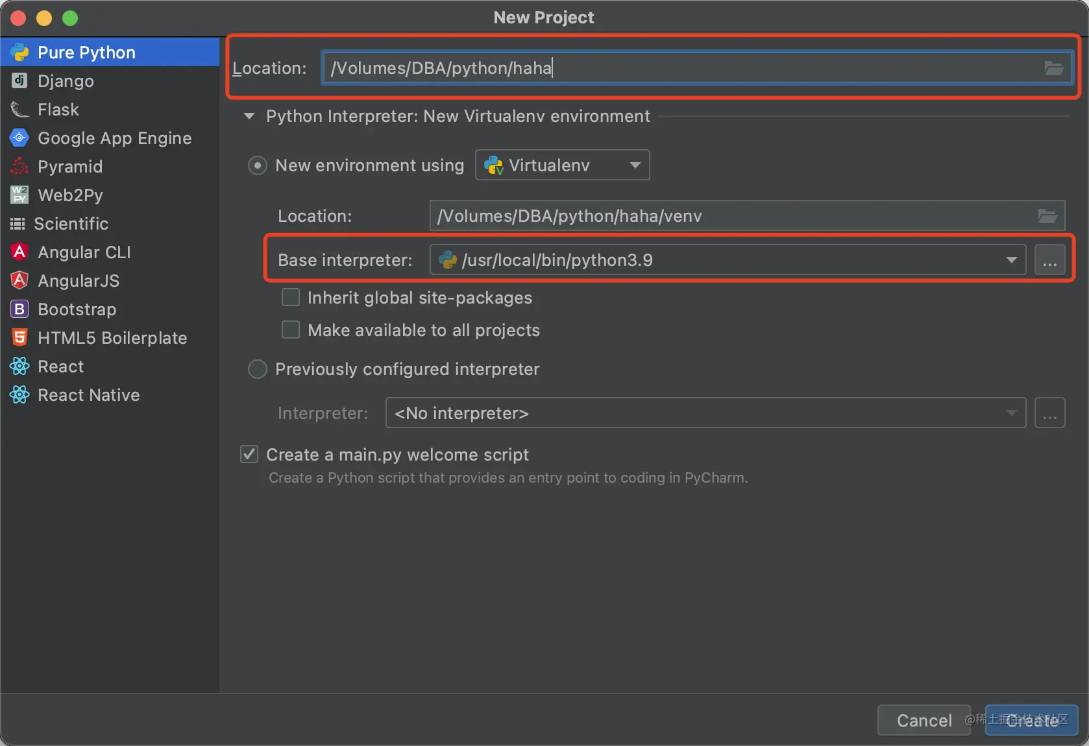Click the Pyramid project icon
This screenshot has width=1089, height=746.
(19, 167)
